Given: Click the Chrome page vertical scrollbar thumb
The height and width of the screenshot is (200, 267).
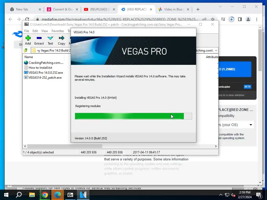Looking at the screenshot, I should [x=260, y=50].
